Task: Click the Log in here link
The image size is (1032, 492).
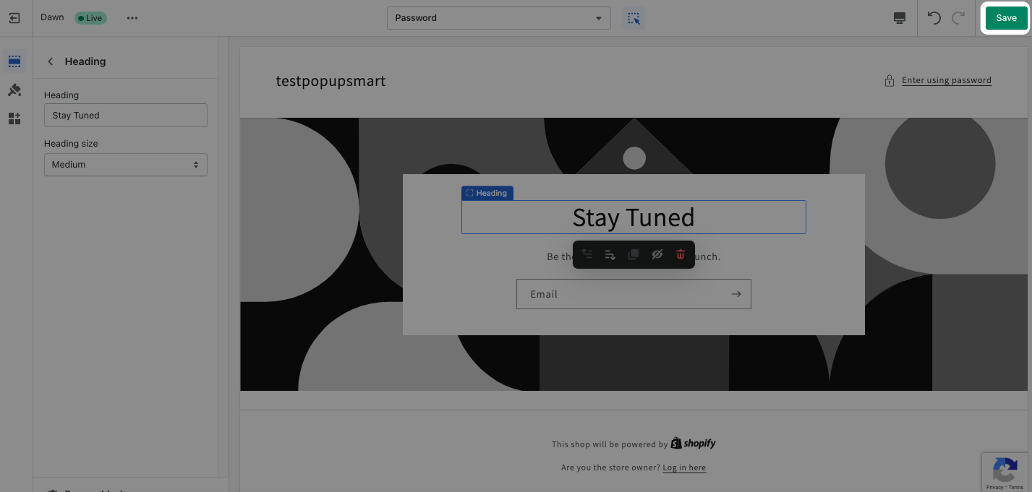Action: pos(684,467)
